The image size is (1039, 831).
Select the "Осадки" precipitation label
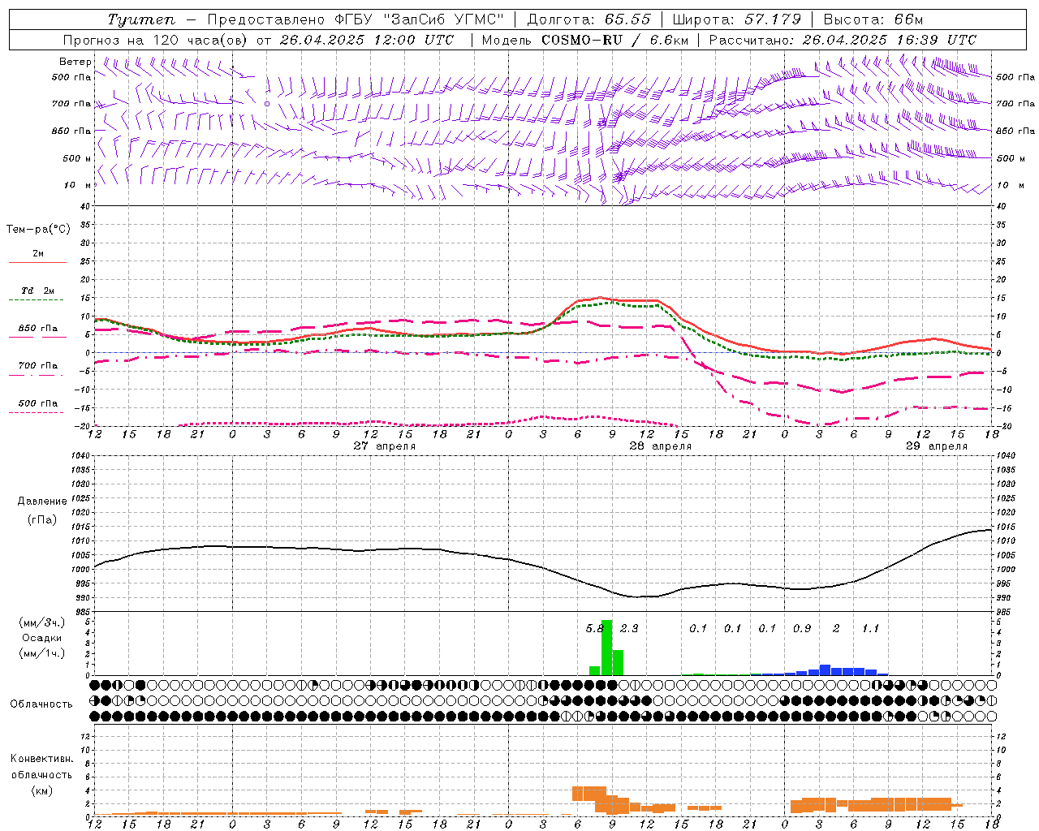tap(42, 638)
